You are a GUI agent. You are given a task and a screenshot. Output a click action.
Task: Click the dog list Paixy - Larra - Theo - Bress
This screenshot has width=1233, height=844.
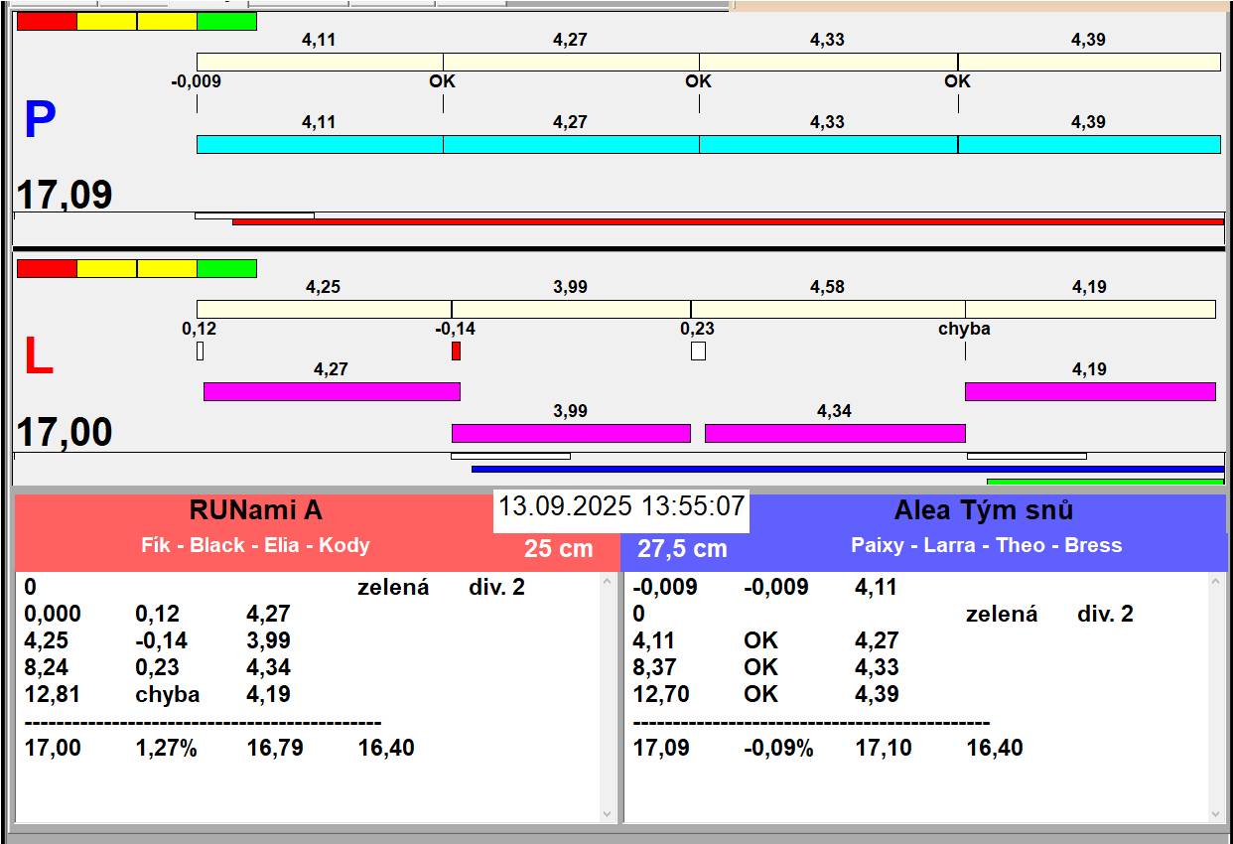[986, 545]
